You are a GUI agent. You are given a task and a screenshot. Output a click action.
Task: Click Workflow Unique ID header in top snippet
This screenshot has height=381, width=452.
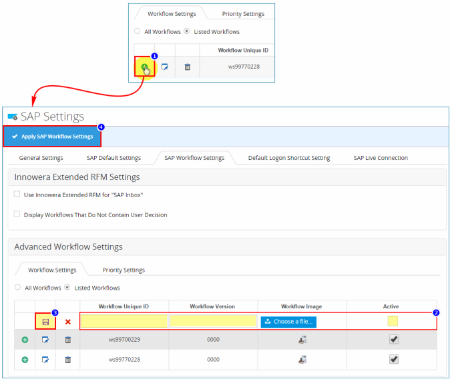point(243,51)
